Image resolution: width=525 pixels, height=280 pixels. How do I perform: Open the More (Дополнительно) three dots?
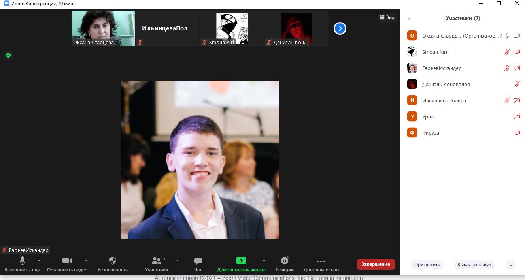coord(321,261)
